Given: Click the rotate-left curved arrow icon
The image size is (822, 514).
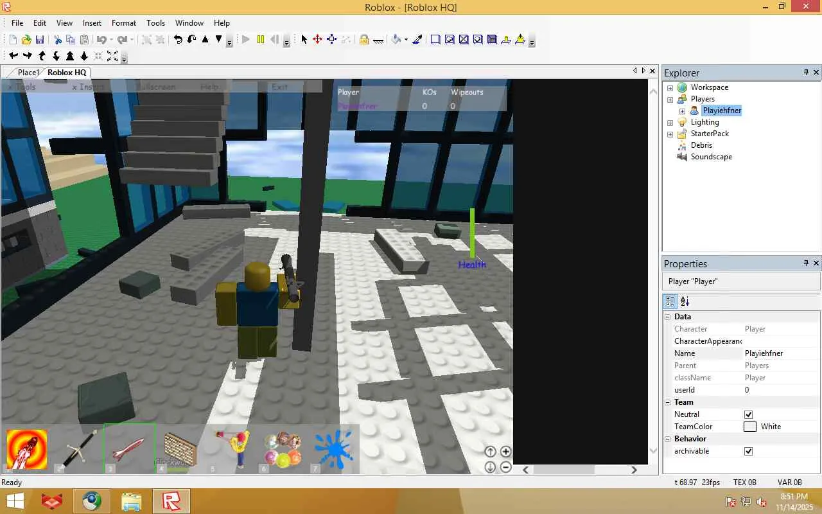Looking at the screenshot, I should coord(178,40).
